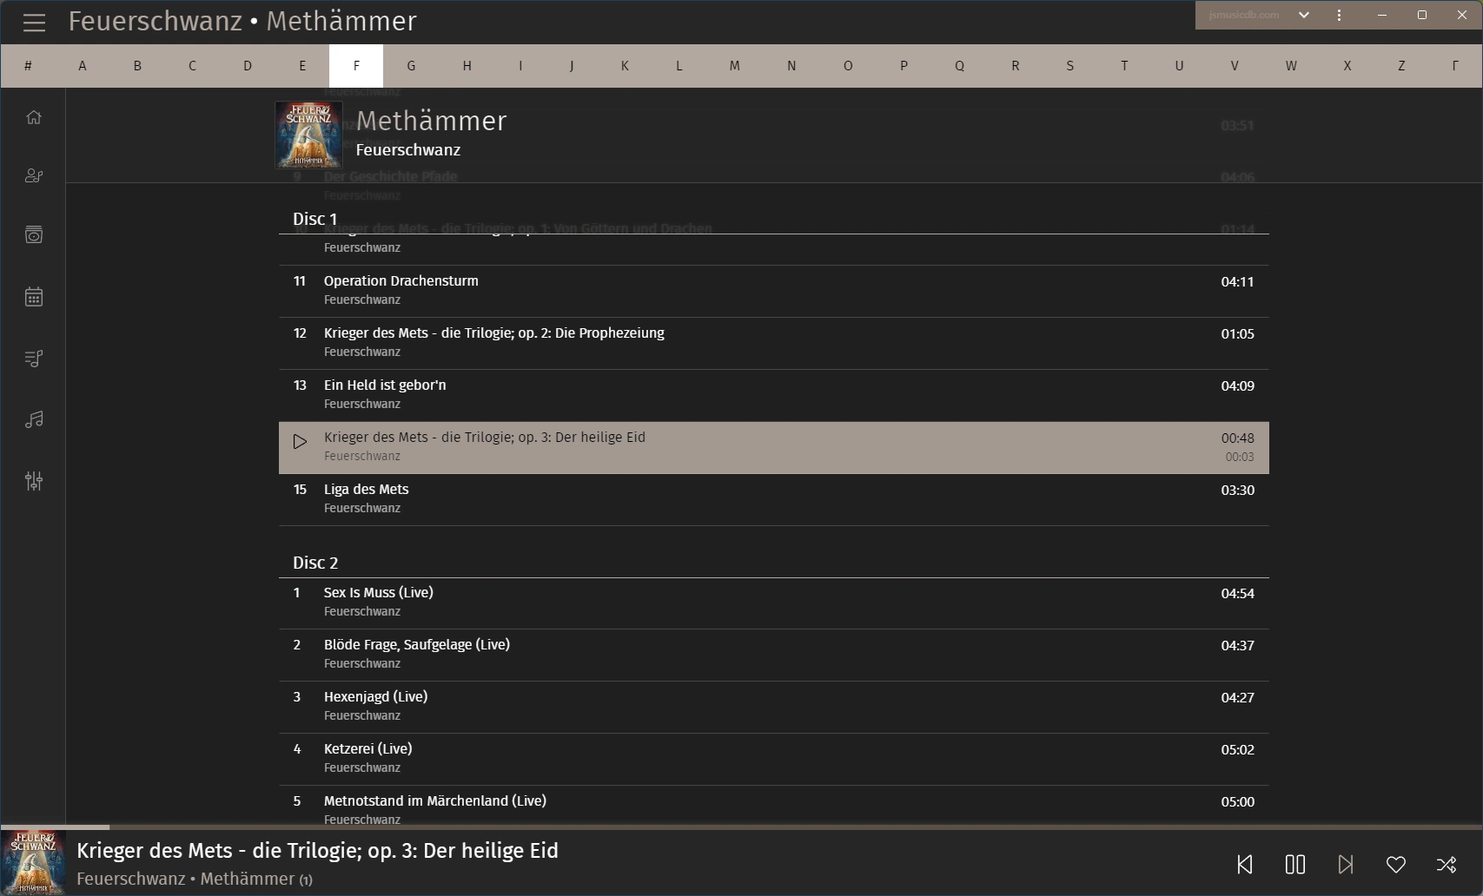The height and width of the screenshot is (896, 1483).
Task: Seek using the playback progress bar
Action: 741,827
